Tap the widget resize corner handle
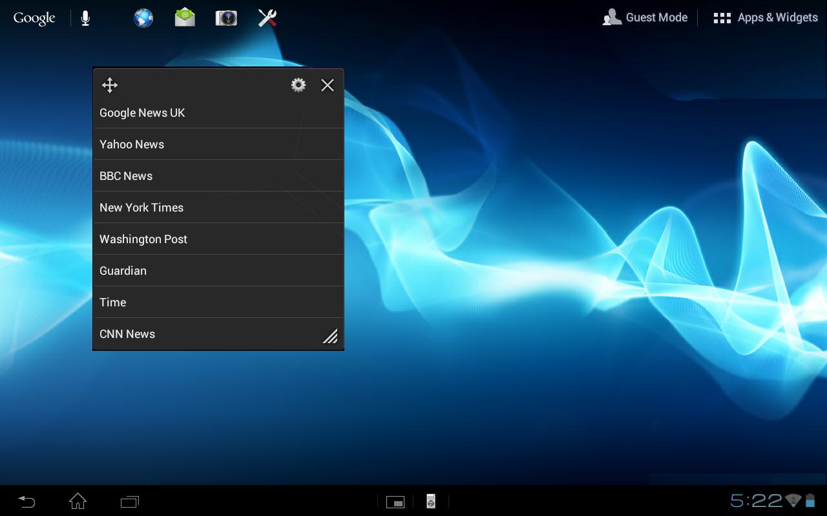The width and height of the screenshot is (827, 516). click(x=330, y=336)
